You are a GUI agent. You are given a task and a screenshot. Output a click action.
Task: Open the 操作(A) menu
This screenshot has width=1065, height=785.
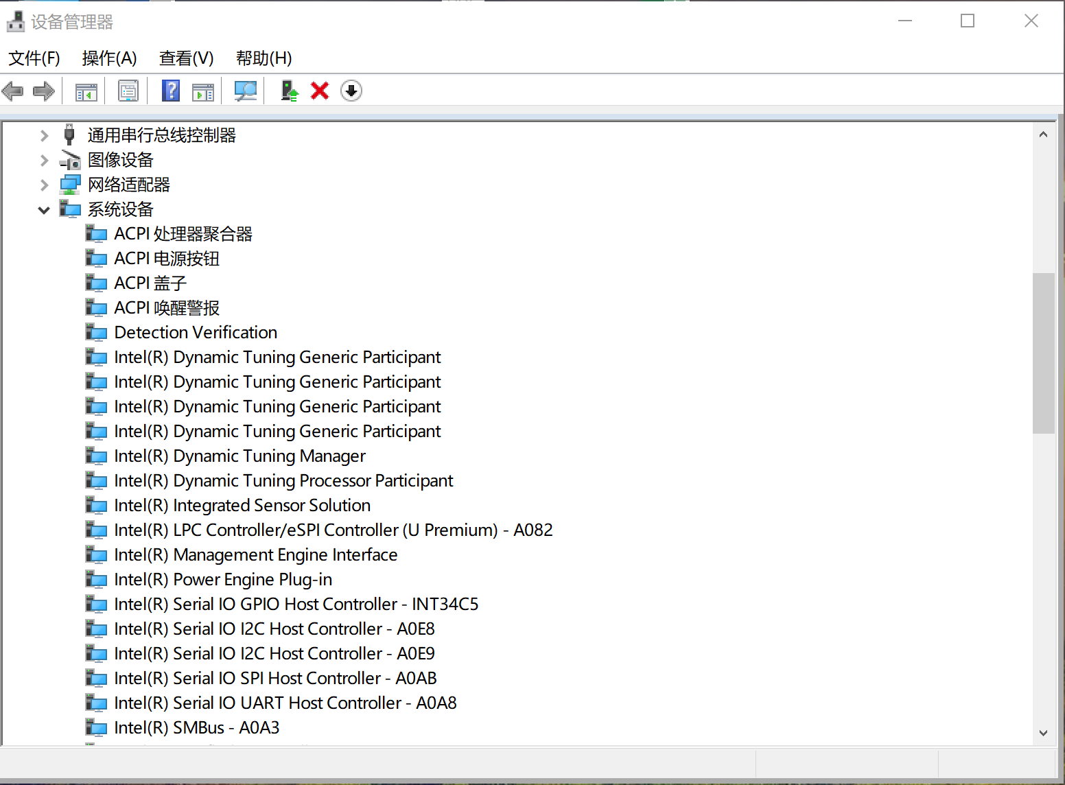110,58
